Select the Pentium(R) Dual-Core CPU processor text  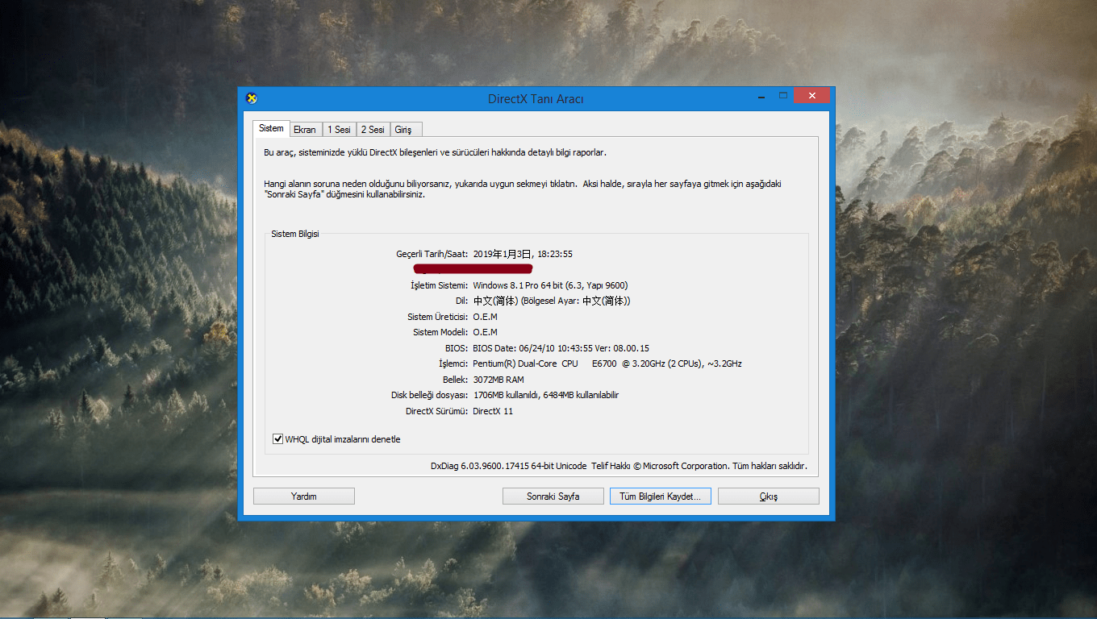point(607,364)
